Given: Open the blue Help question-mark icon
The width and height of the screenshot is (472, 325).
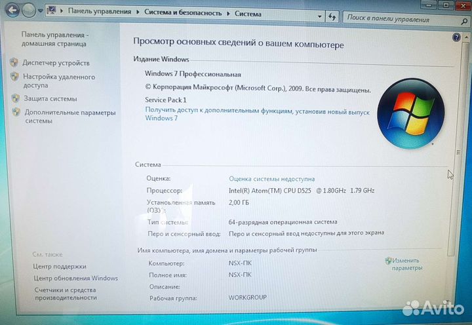Looking at the screenshot, I should coord(456,37).
